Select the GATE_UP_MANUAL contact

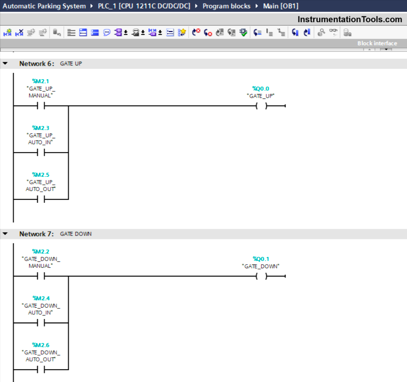41,106
